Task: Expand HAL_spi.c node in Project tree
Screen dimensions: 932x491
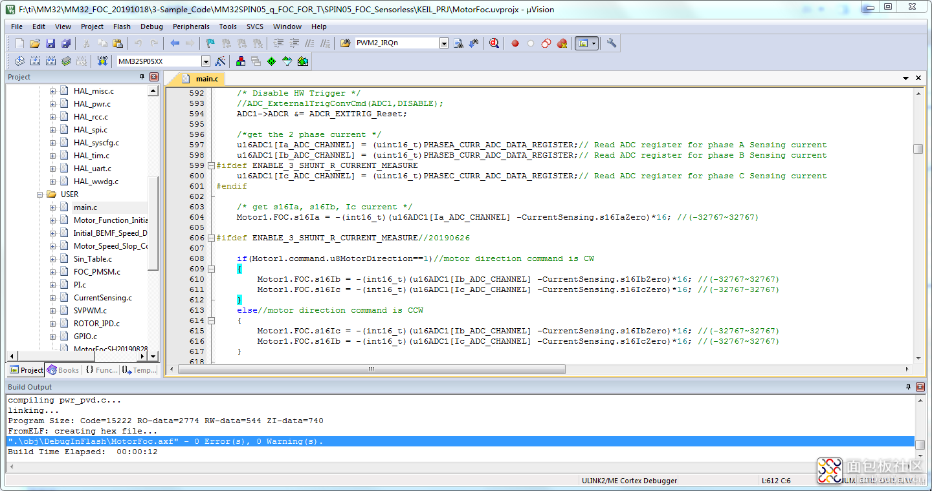Action: tap(52, 130)
